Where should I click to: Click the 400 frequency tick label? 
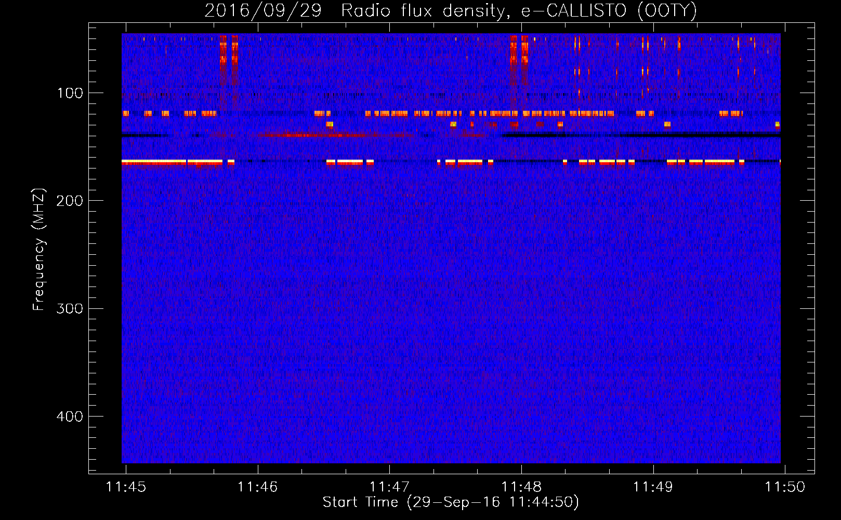point(70,417)
